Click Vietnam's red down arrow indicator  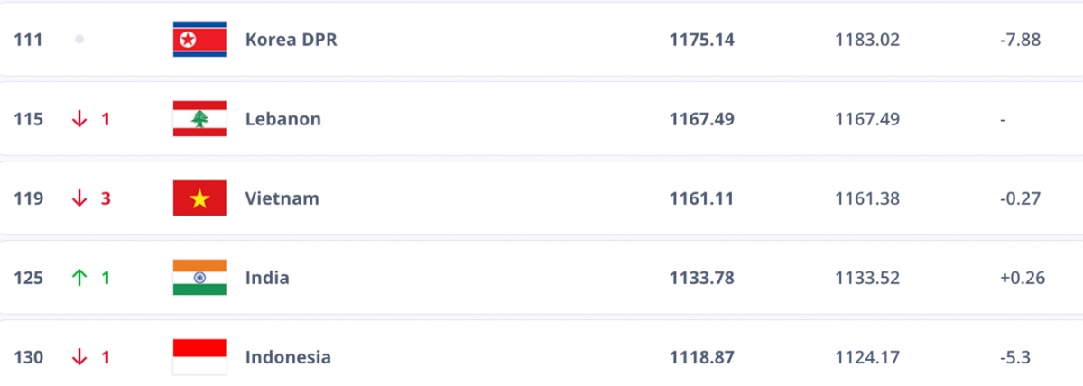pos(79,198)
